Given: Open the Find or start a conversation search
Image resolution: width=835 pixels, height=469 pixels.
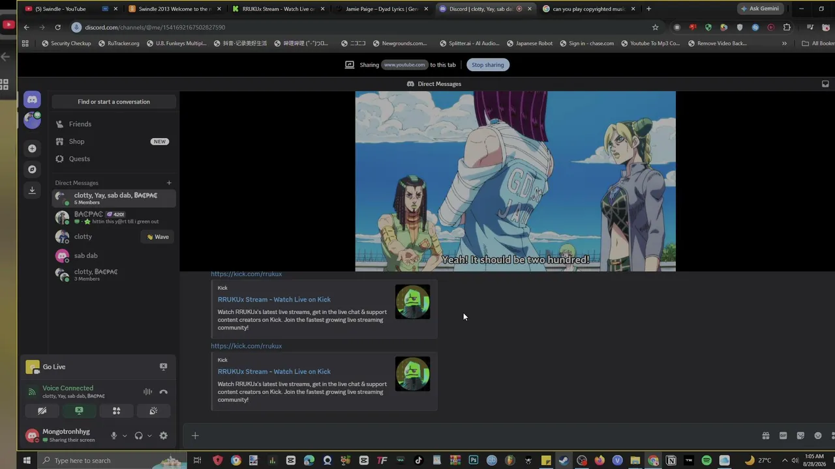Looking at the screenshot, I should pos(114,102).
